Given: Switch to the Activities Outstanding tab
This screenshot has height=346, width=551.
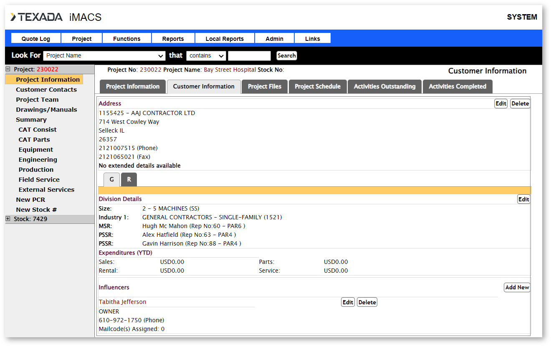Looking at the screenshot, I should click(x=384, y=87).
